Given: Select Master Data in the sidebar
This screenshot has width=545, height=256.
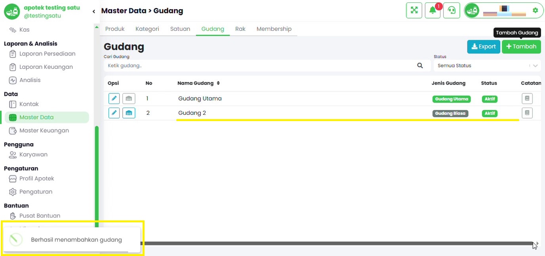Looking at the screenshot, I should tap(47, 117).
